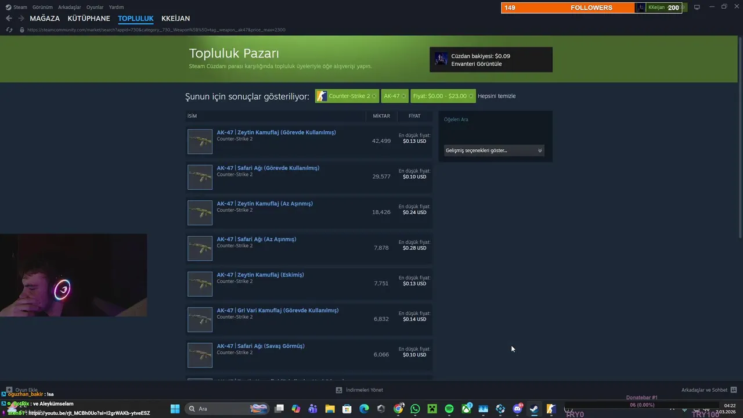Open the Görünüm menu
This screenshot has width=743, height=418.
[x=42, y=7]
